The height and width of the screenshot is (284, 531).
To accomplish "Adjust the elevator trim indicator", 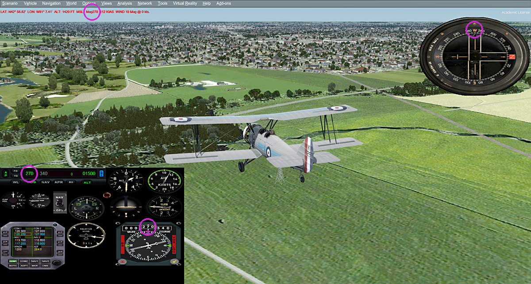I will 39,200.
